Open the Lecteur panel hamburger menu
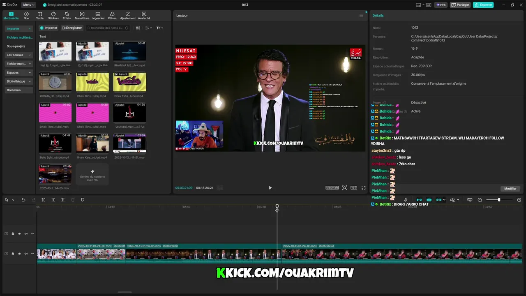 click(362, 16)
